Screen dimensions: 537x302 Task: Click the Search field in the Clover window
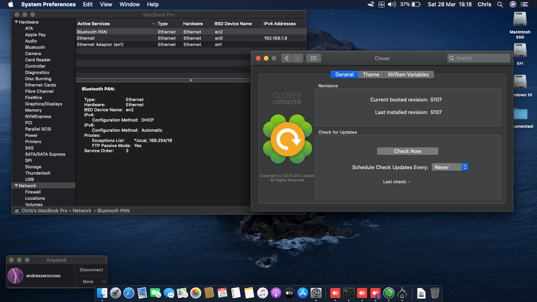pyautogui.click(x=479, y=58)
